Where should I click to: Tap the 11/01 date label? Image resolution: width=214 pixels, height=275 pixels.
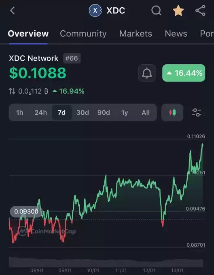(121, 271)
